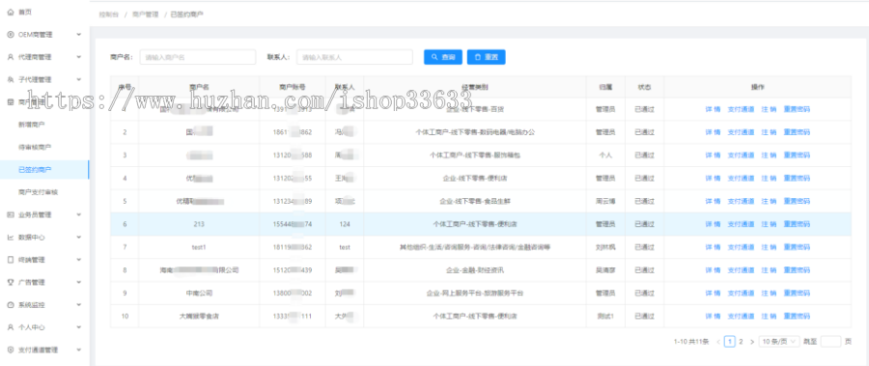Viewport: 869px width, 366px height.
Task: Click the 业务员管理 sidebar icon
Action: point(11,214)
